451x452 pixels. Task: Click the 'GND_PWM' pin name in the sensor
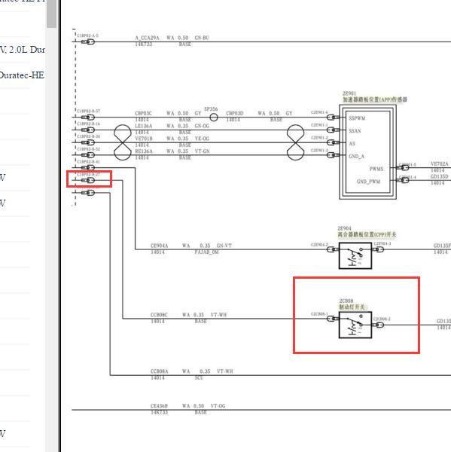(x=368, y=182)
